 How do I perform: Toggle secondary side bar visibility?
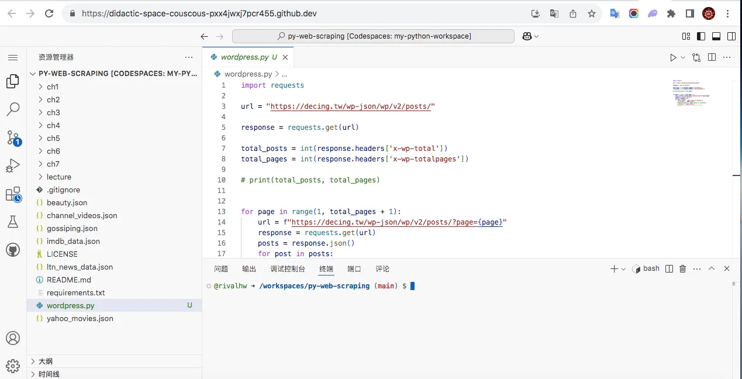(731, 36)
